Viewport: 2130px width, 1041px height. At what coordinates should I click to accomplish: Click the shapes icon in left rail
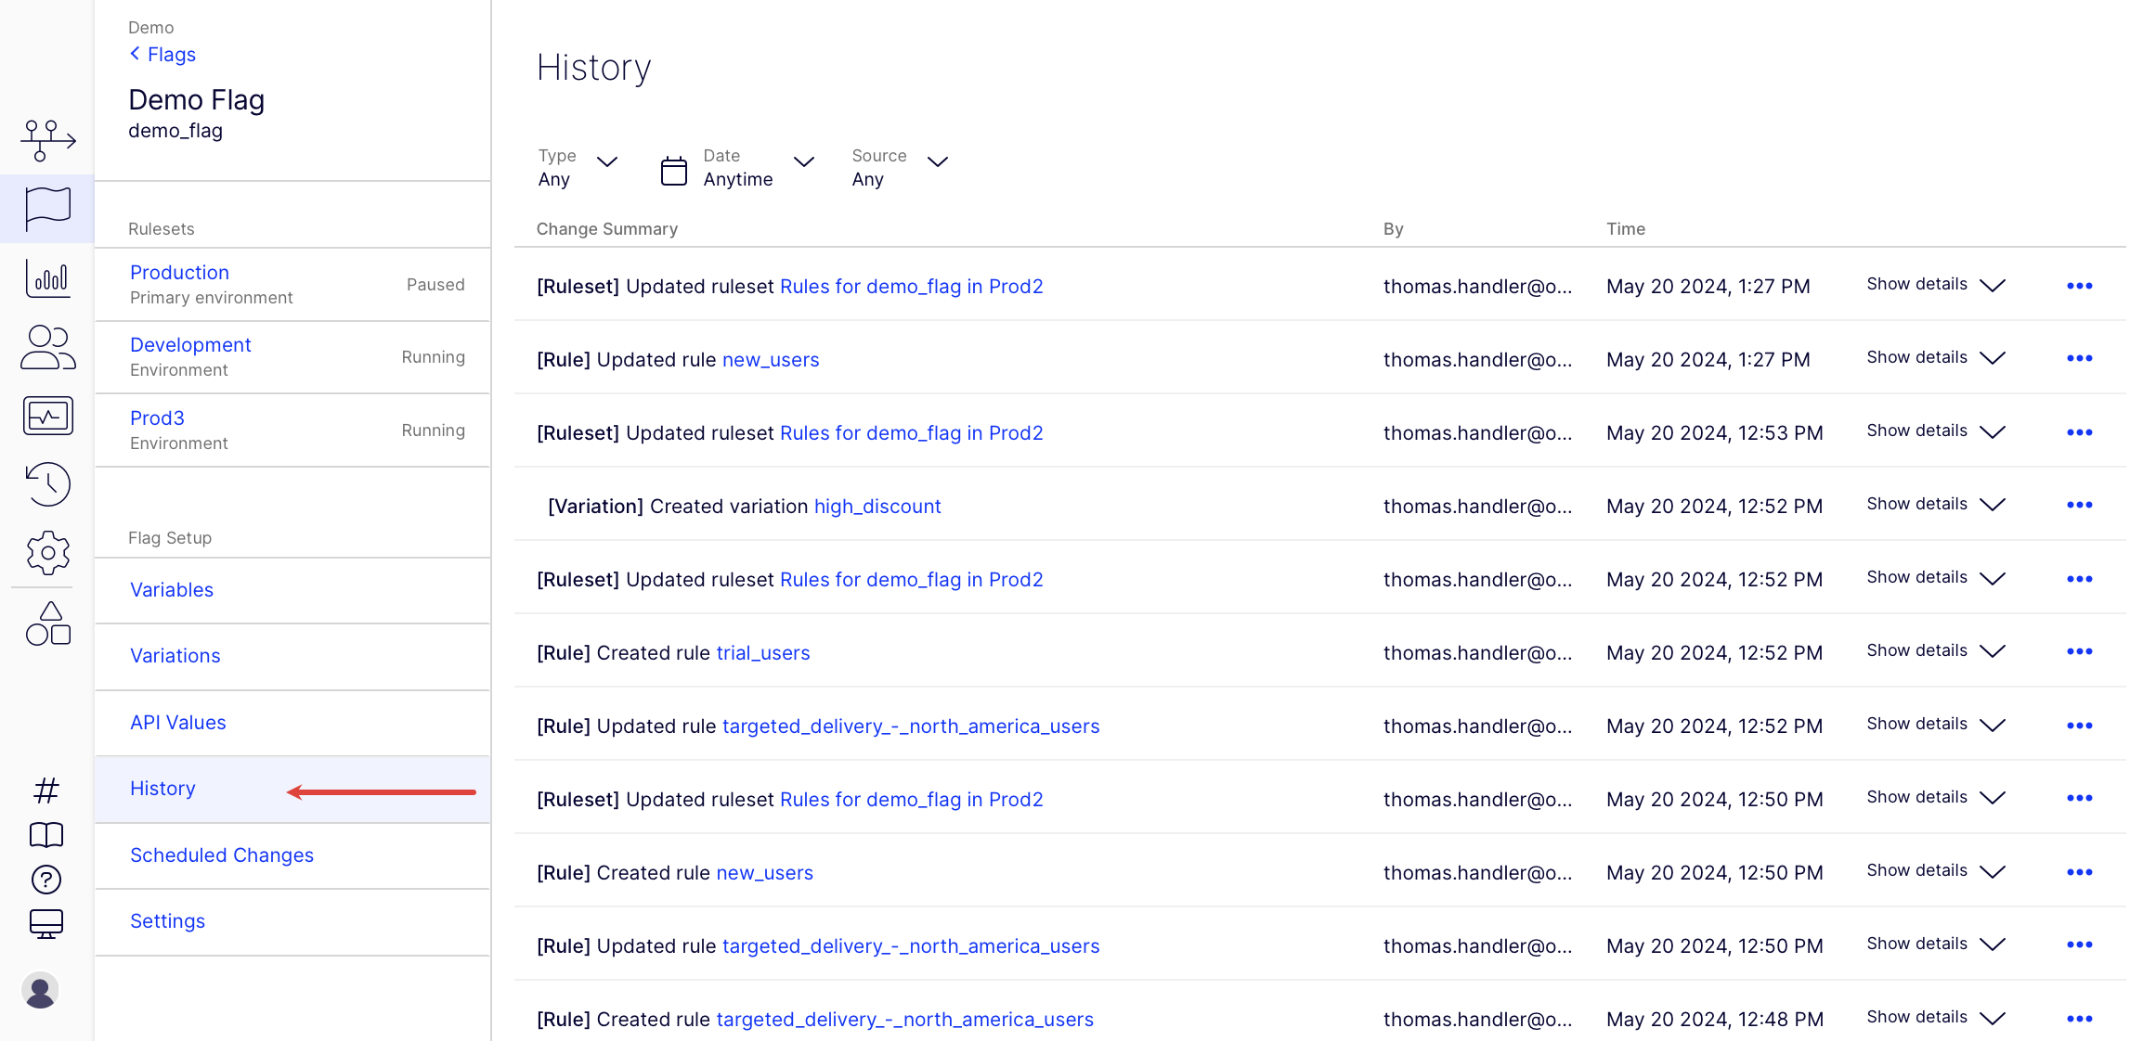click(47, 623)
